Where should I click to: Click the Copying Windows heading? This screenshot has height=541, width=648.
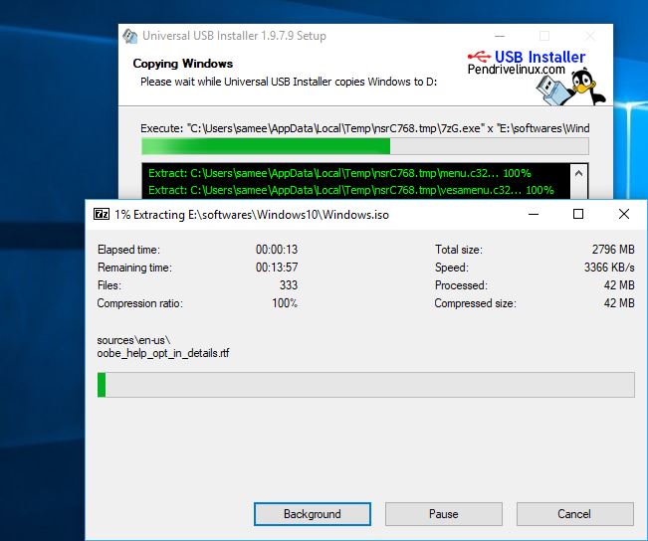(x=183, y=64)
